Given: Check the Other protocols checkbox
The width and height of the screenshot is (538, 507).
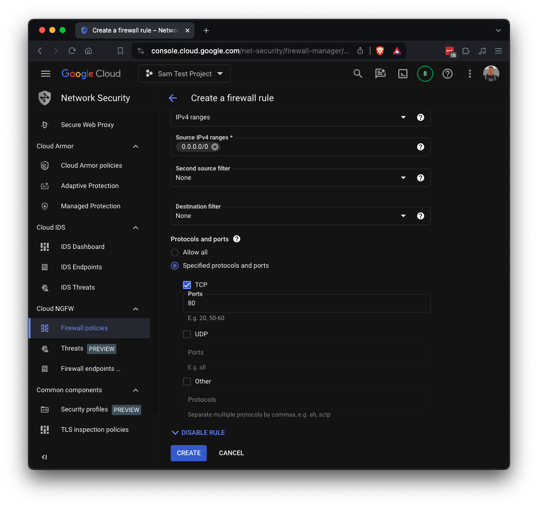Looking at the screenshot, I should pyautogui.click(x=187, y=382).
